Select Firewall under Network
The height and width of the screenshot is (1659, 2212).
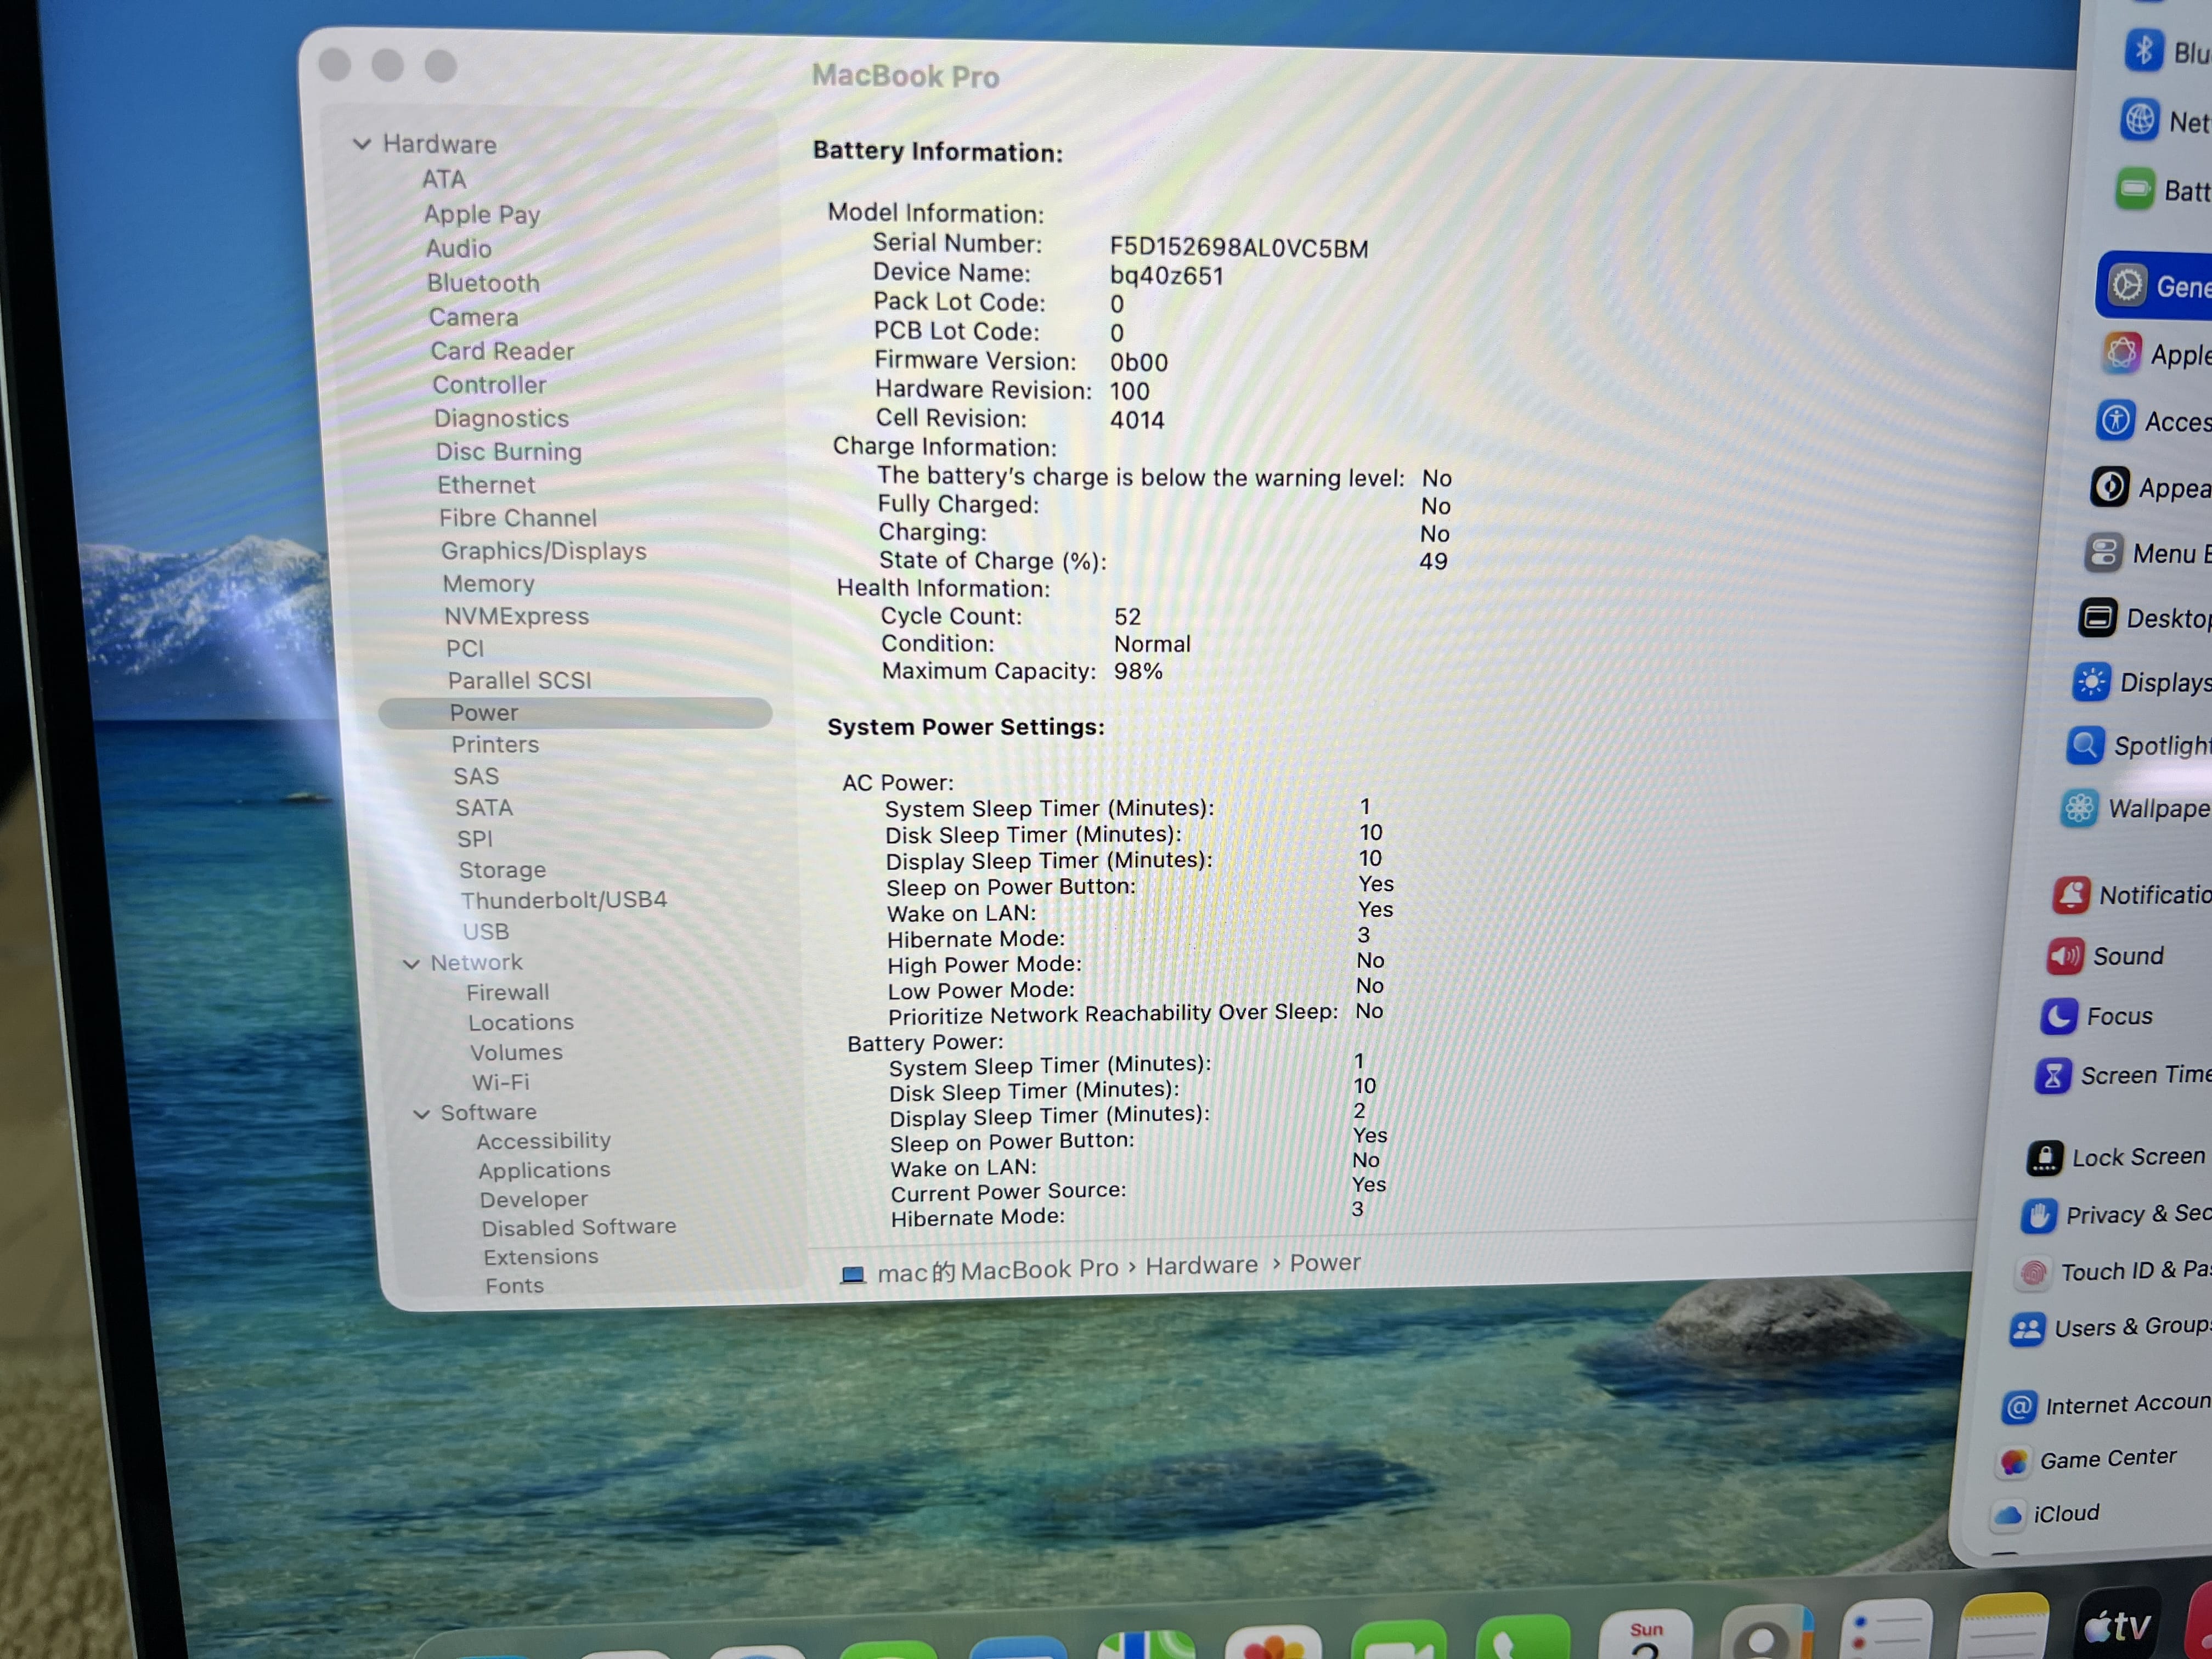click(x=507, y=992)
